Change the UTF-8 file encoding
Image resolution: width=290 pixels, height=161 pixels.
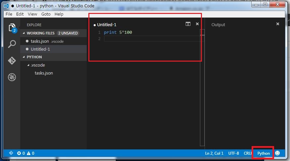pos(233,153)
